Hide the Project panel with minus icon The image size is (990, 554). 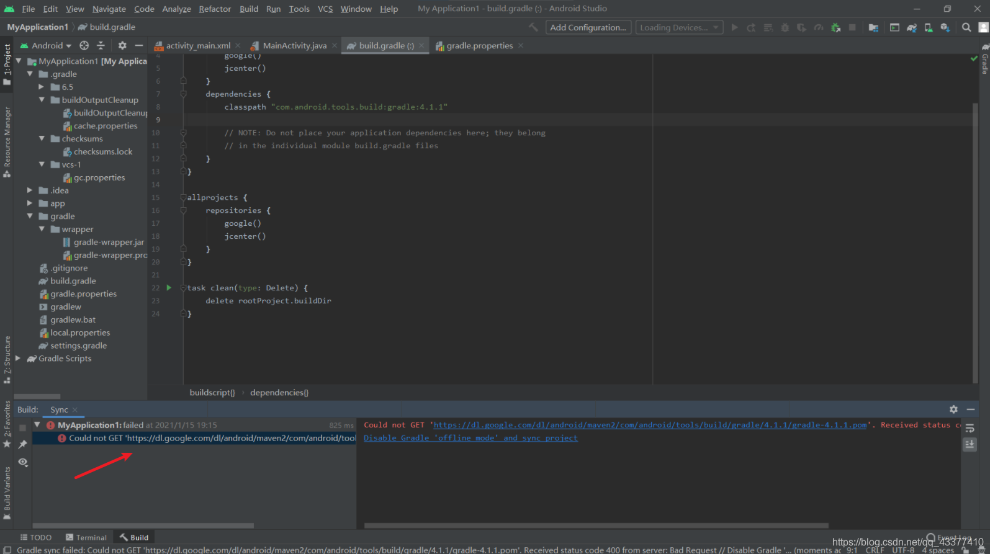pos(139,45)
